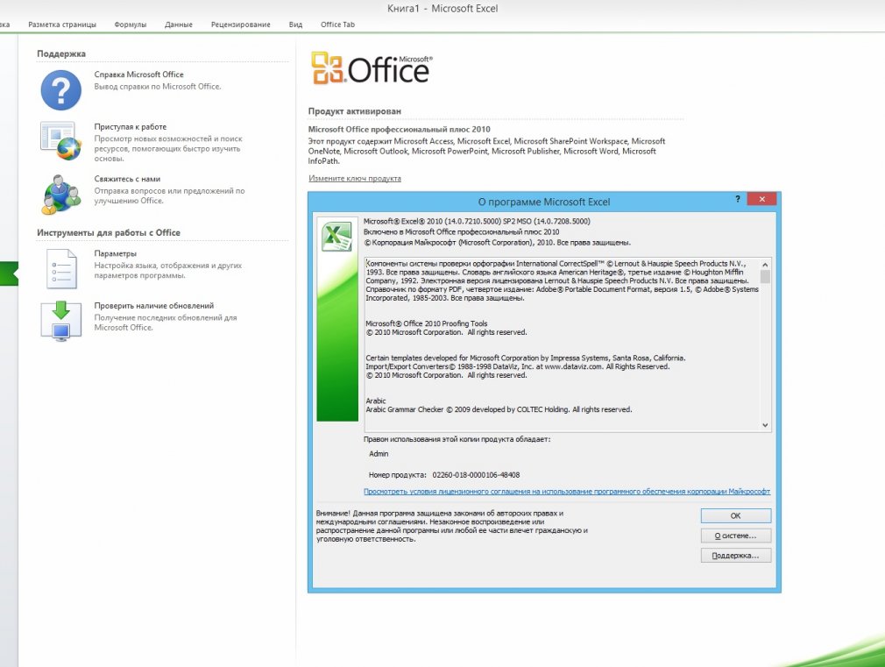This screenshot has width=885, height=667.
Task: Open the Microsoft Office Help question-mark icon
Action: coord(61,90)
